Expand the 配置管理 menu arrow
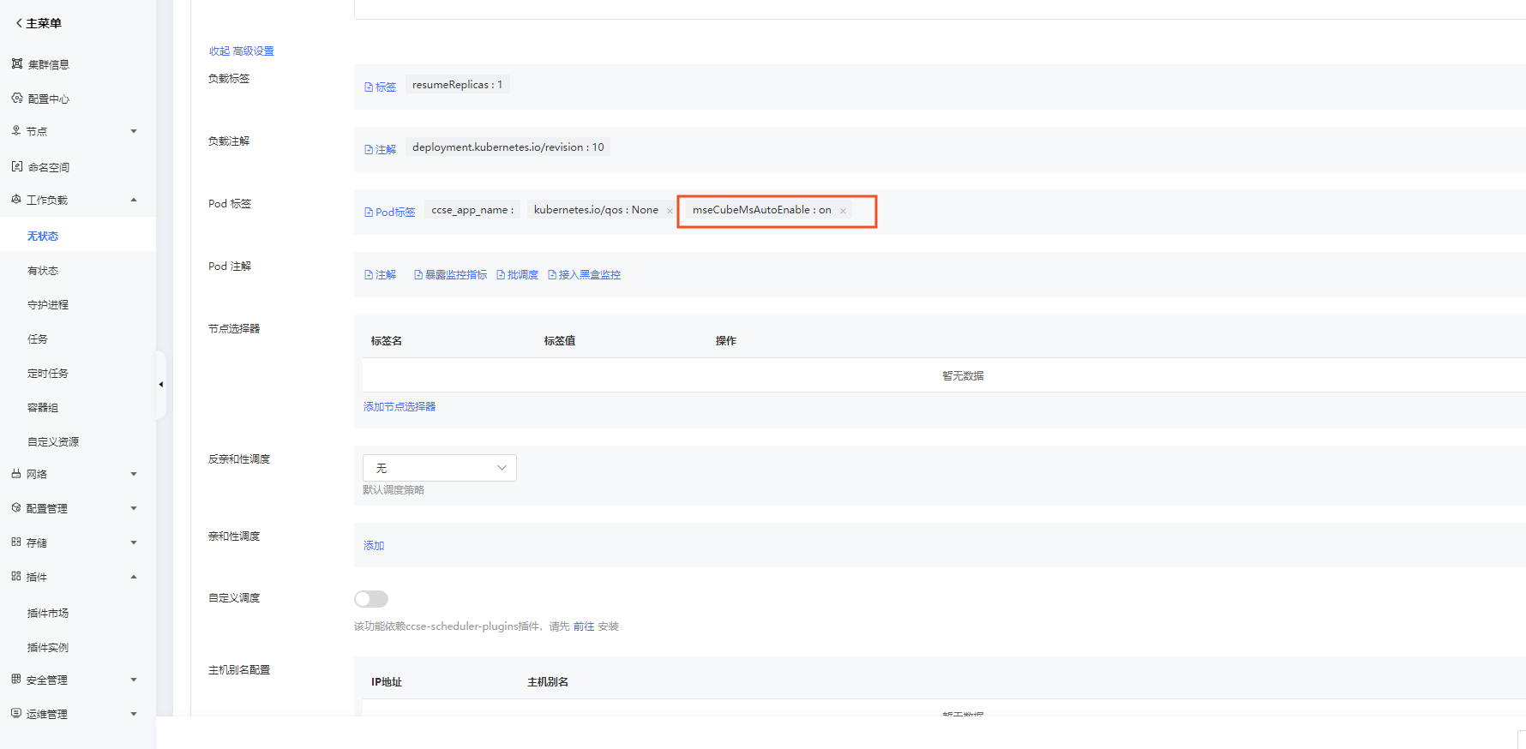 coord(134,508)
